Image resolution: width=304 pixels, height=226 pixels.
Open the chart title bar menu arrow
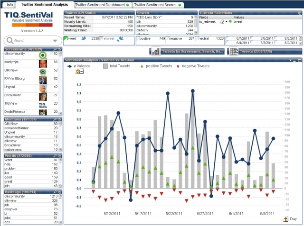coord(290,60)
